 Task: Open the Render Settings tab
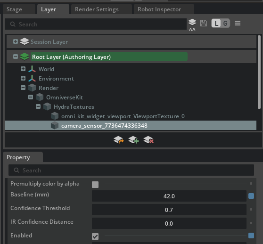(101, 9)
